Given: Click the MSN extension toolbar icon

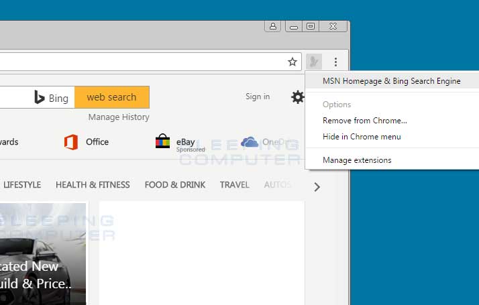Looking at the screenshot, I should tap(314, 62).
